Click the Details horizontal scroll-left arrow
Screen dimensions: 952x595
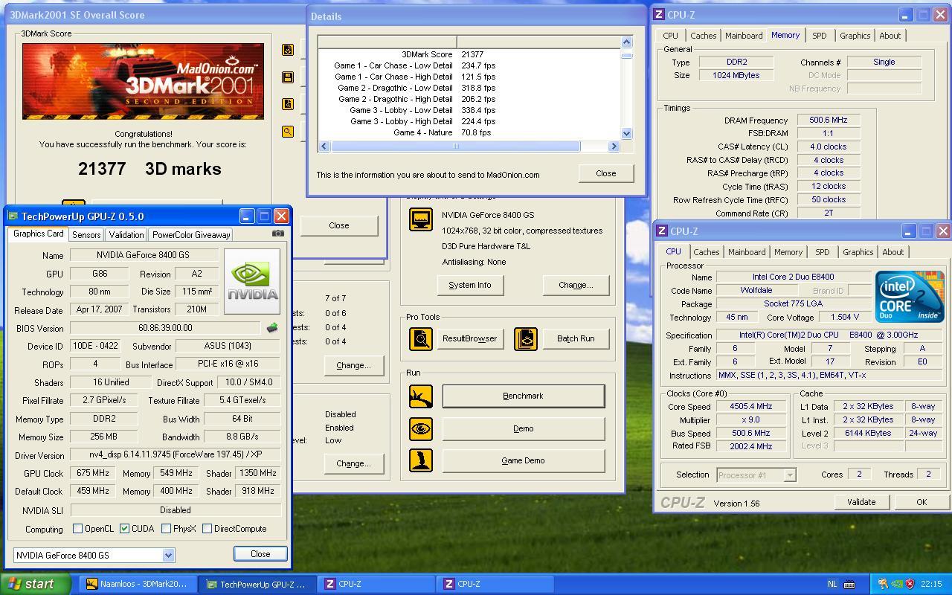[x=324, y=147]
